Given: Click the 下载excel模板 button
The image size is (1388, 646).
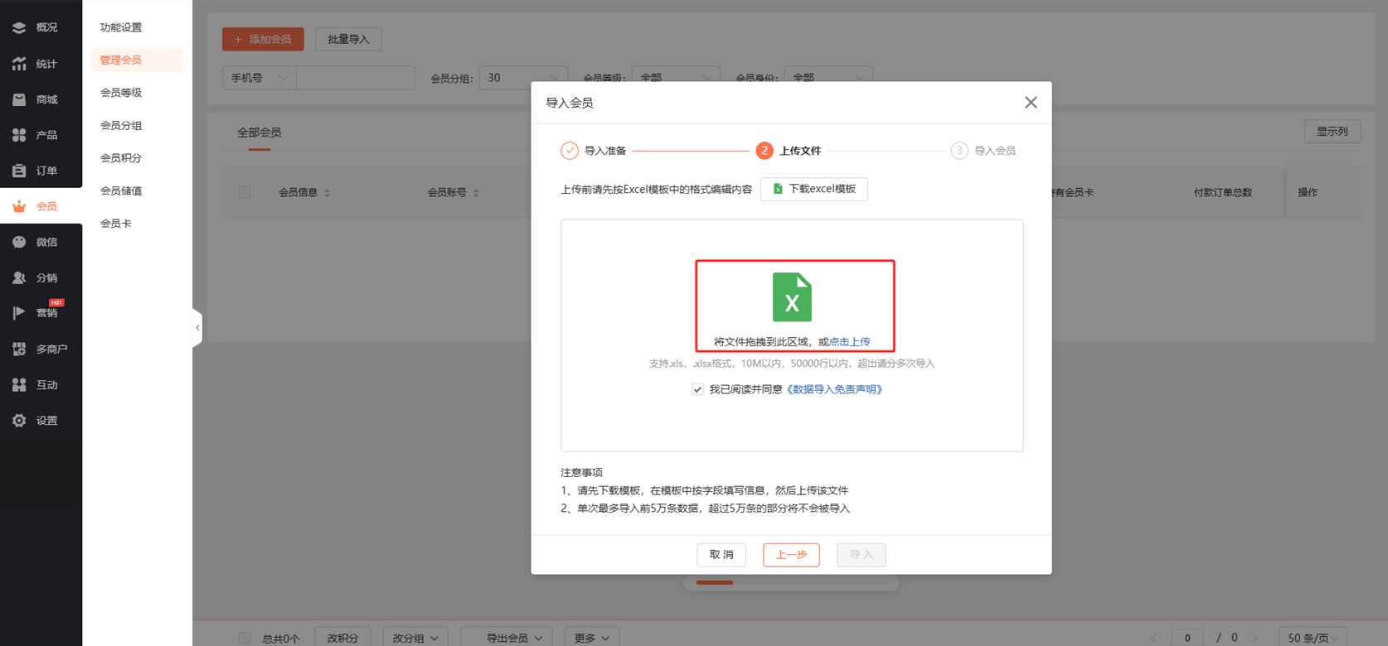Looking at the screenshot, I should 813,189.
